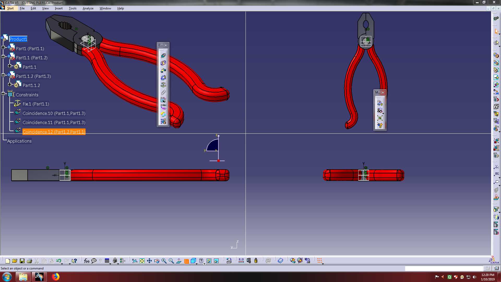Close the Move floating toolbar
501x282 pixels.
(383, 92)
